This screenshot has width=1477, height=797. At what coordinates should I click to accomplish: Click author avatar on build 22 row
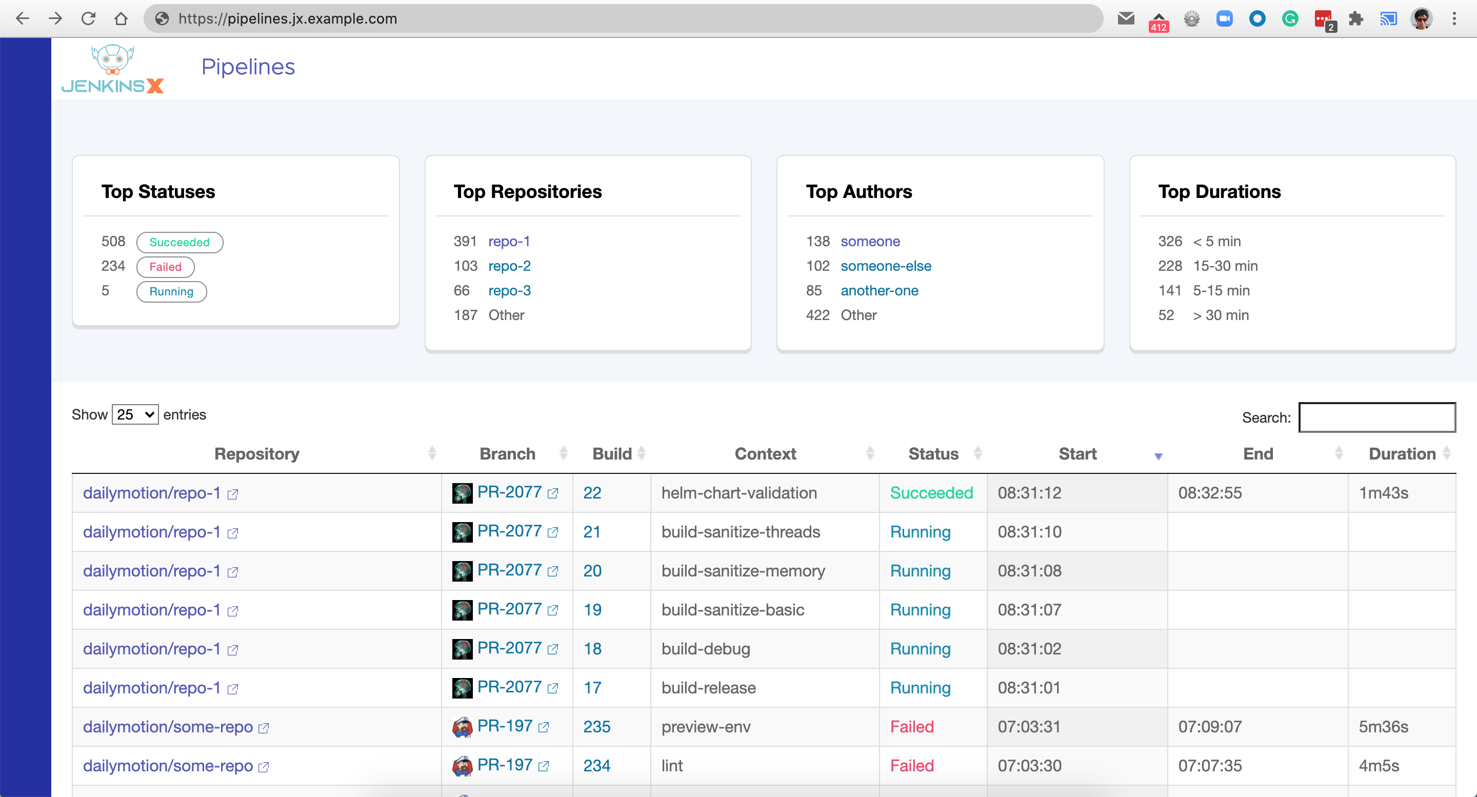[x=462, y=493]
